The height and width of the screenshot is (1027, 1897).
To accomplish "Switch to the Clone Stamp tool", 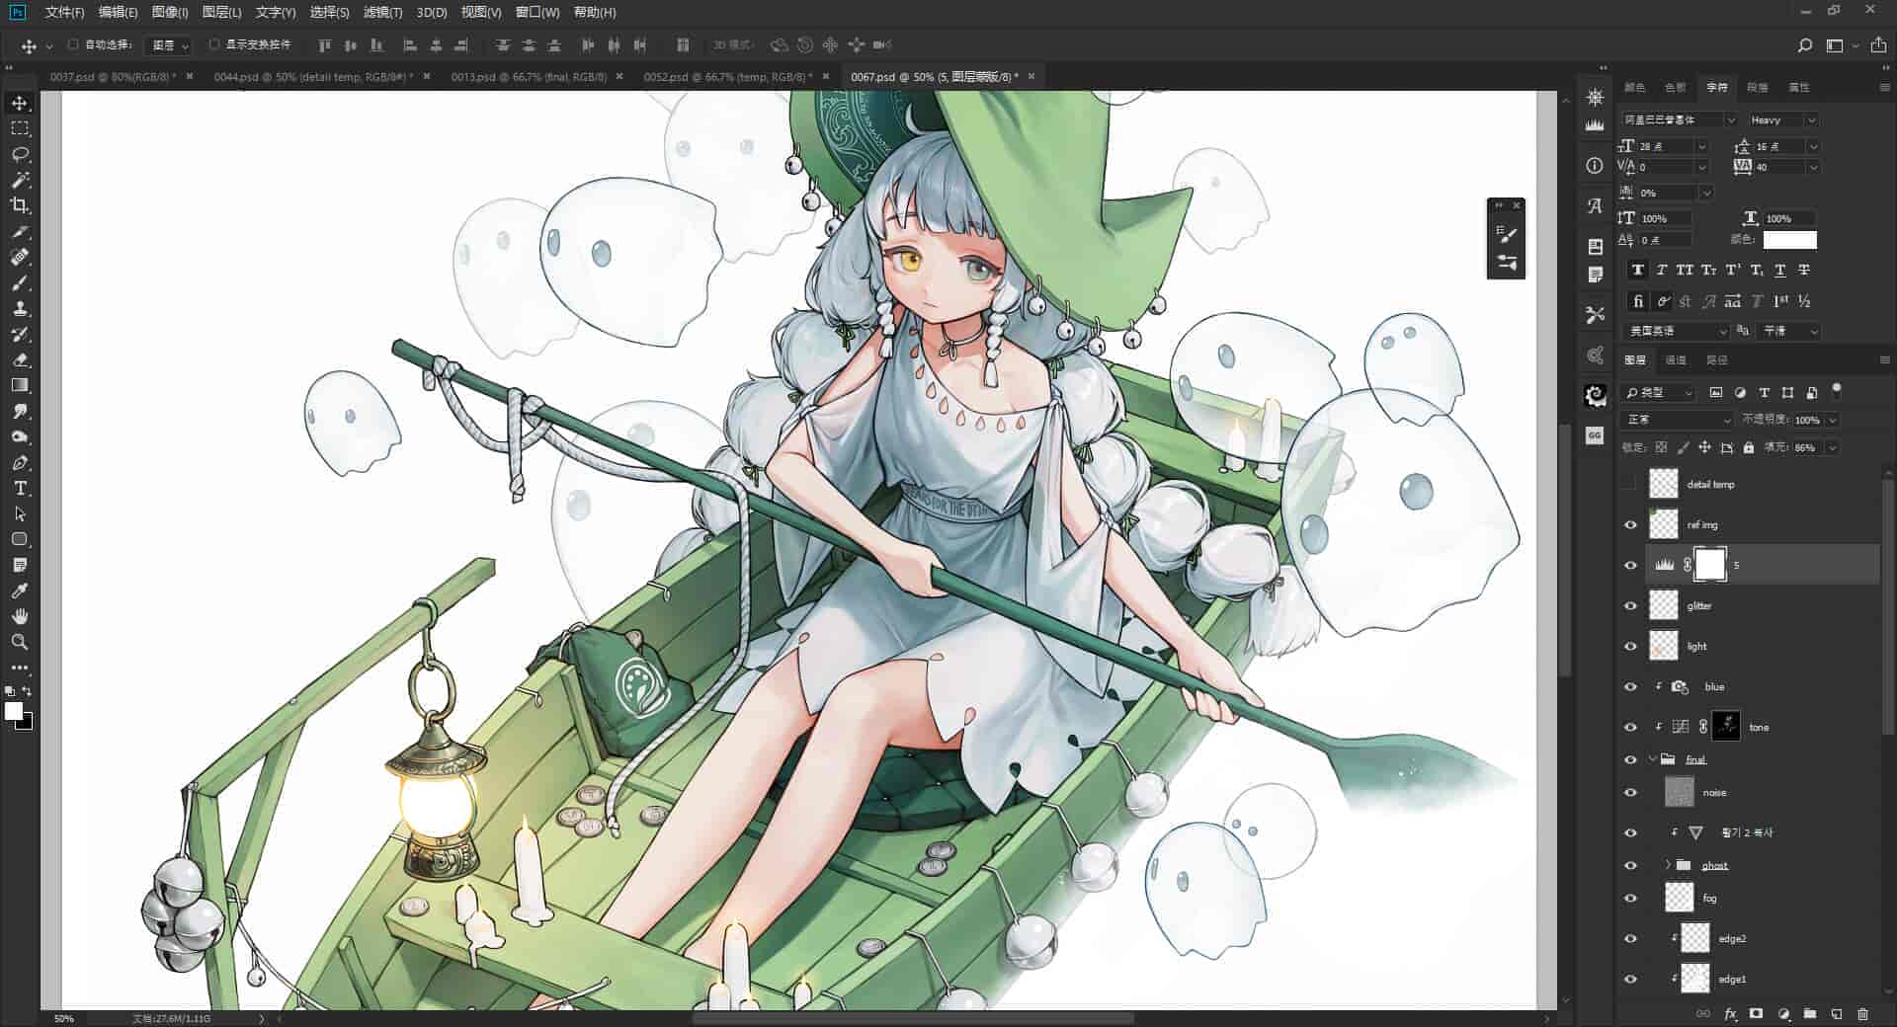I will [x=20, y=308].
